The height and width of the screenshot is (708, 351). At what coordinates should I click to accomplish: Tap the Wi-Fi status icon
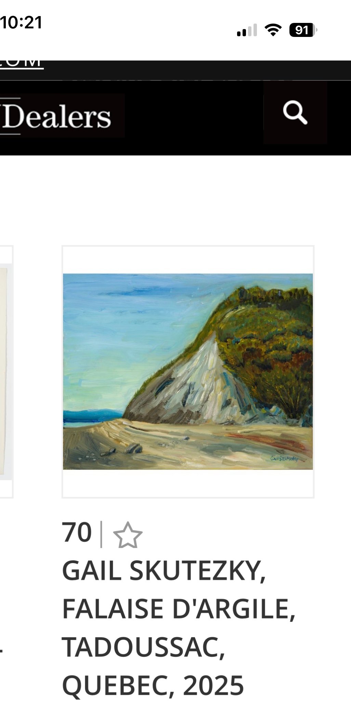tap(273, 30)
